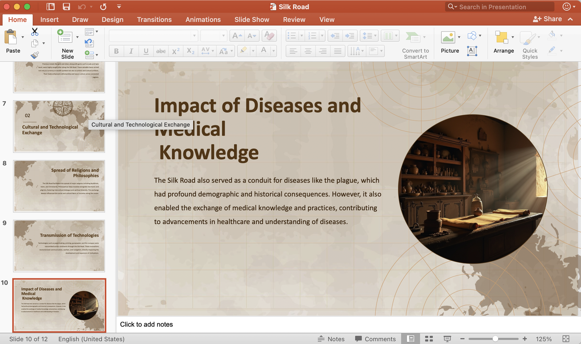Expand the New Slide layout arrow
Image resolution: width=581 pixels, height=344 pixels.
(x=77, y=37)
